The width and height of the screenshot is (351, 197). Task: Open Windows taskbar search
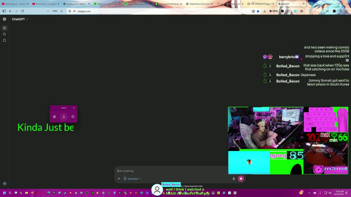click(x=10, y=193)
